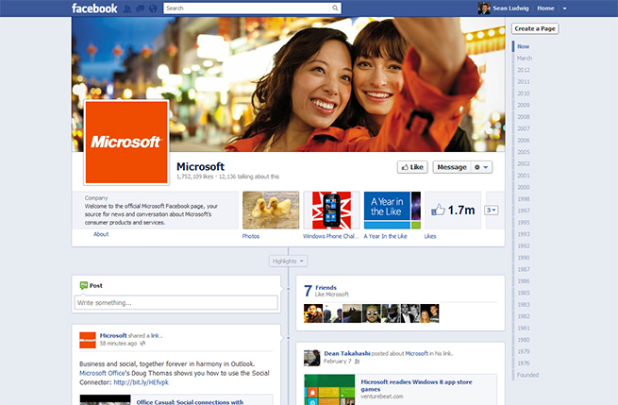Open Microsoft readies Windows 8 app store article
Screen dimensions: 618x405
click(416, 385)
